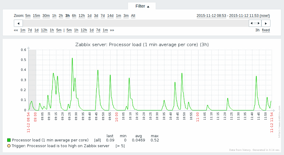Set zoom to All
Screen dimensions: 284x155
(x=133, y=16)
